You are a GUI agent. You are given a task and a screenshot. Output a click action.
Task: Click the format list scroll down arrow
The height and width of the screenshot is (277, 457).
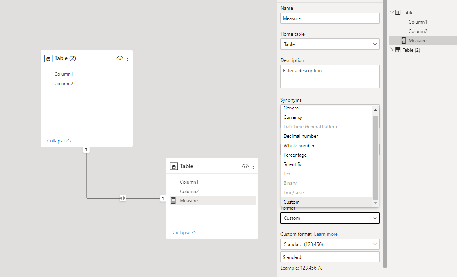375,203
